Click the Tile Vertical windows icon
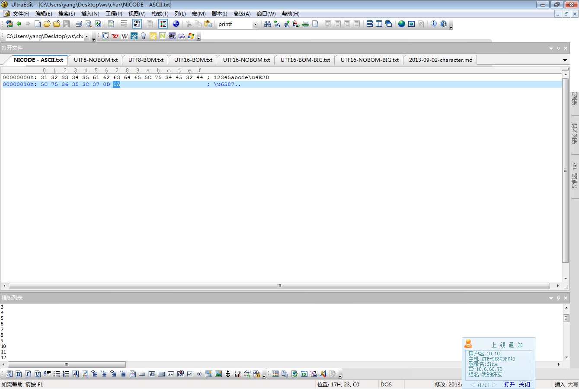This screenshot has height=389, width=579. pos(379,24)
